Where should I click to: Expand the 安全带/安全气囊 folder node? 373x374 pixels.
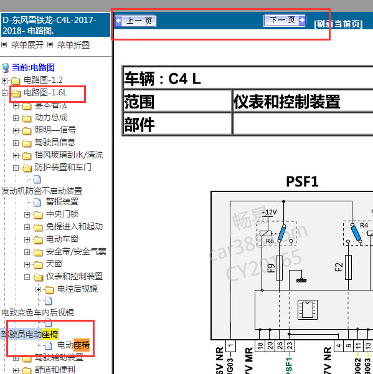[27, 252]
